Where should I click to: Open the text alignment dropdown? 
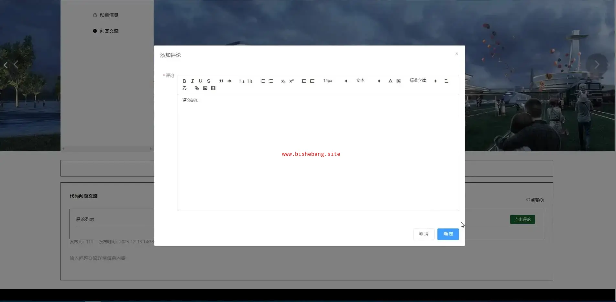[446, 81]
